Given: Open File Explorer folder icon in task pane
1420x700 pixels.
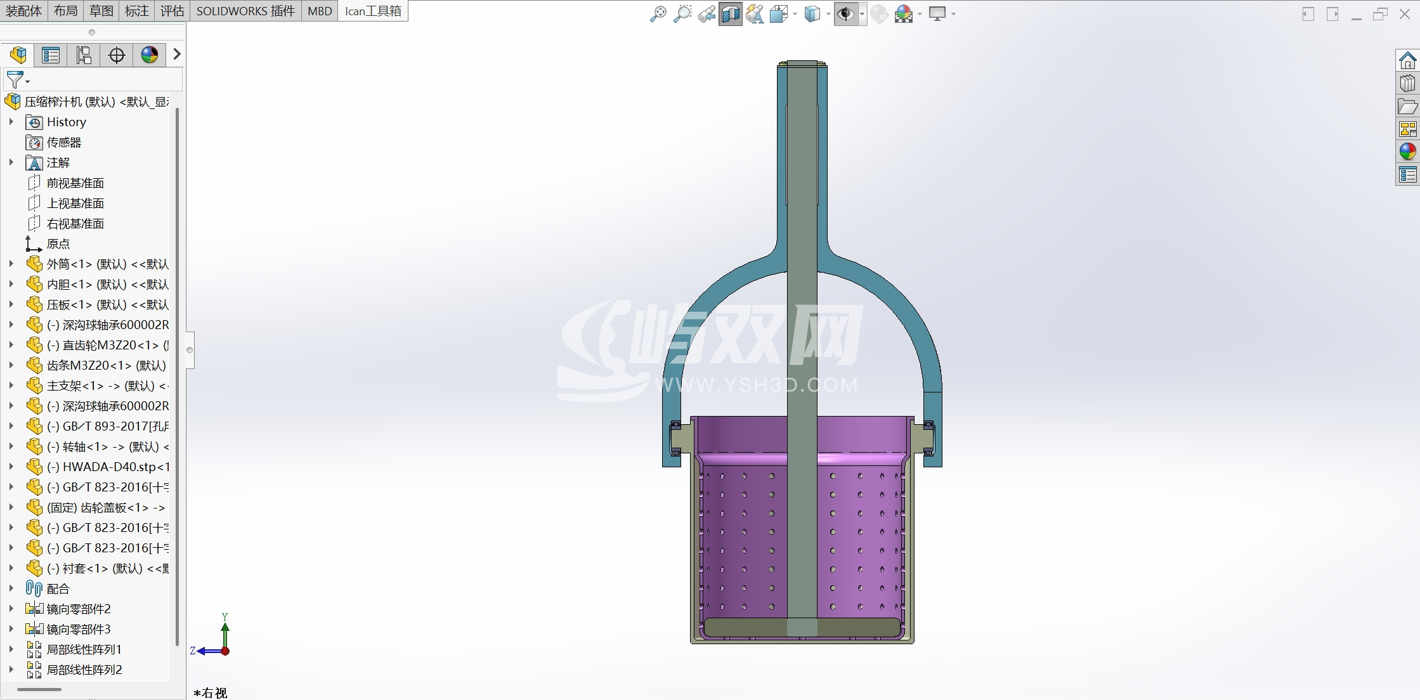Looking at the screenshot, I should [x=1407, y=106].
